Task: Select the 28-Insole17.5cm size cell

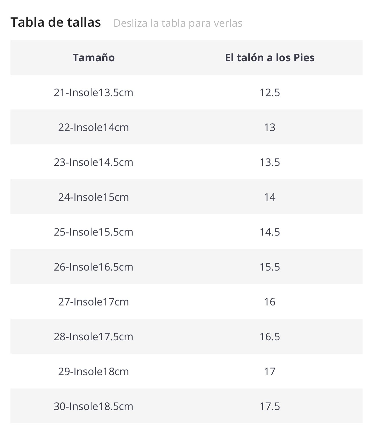Action: 94,337
